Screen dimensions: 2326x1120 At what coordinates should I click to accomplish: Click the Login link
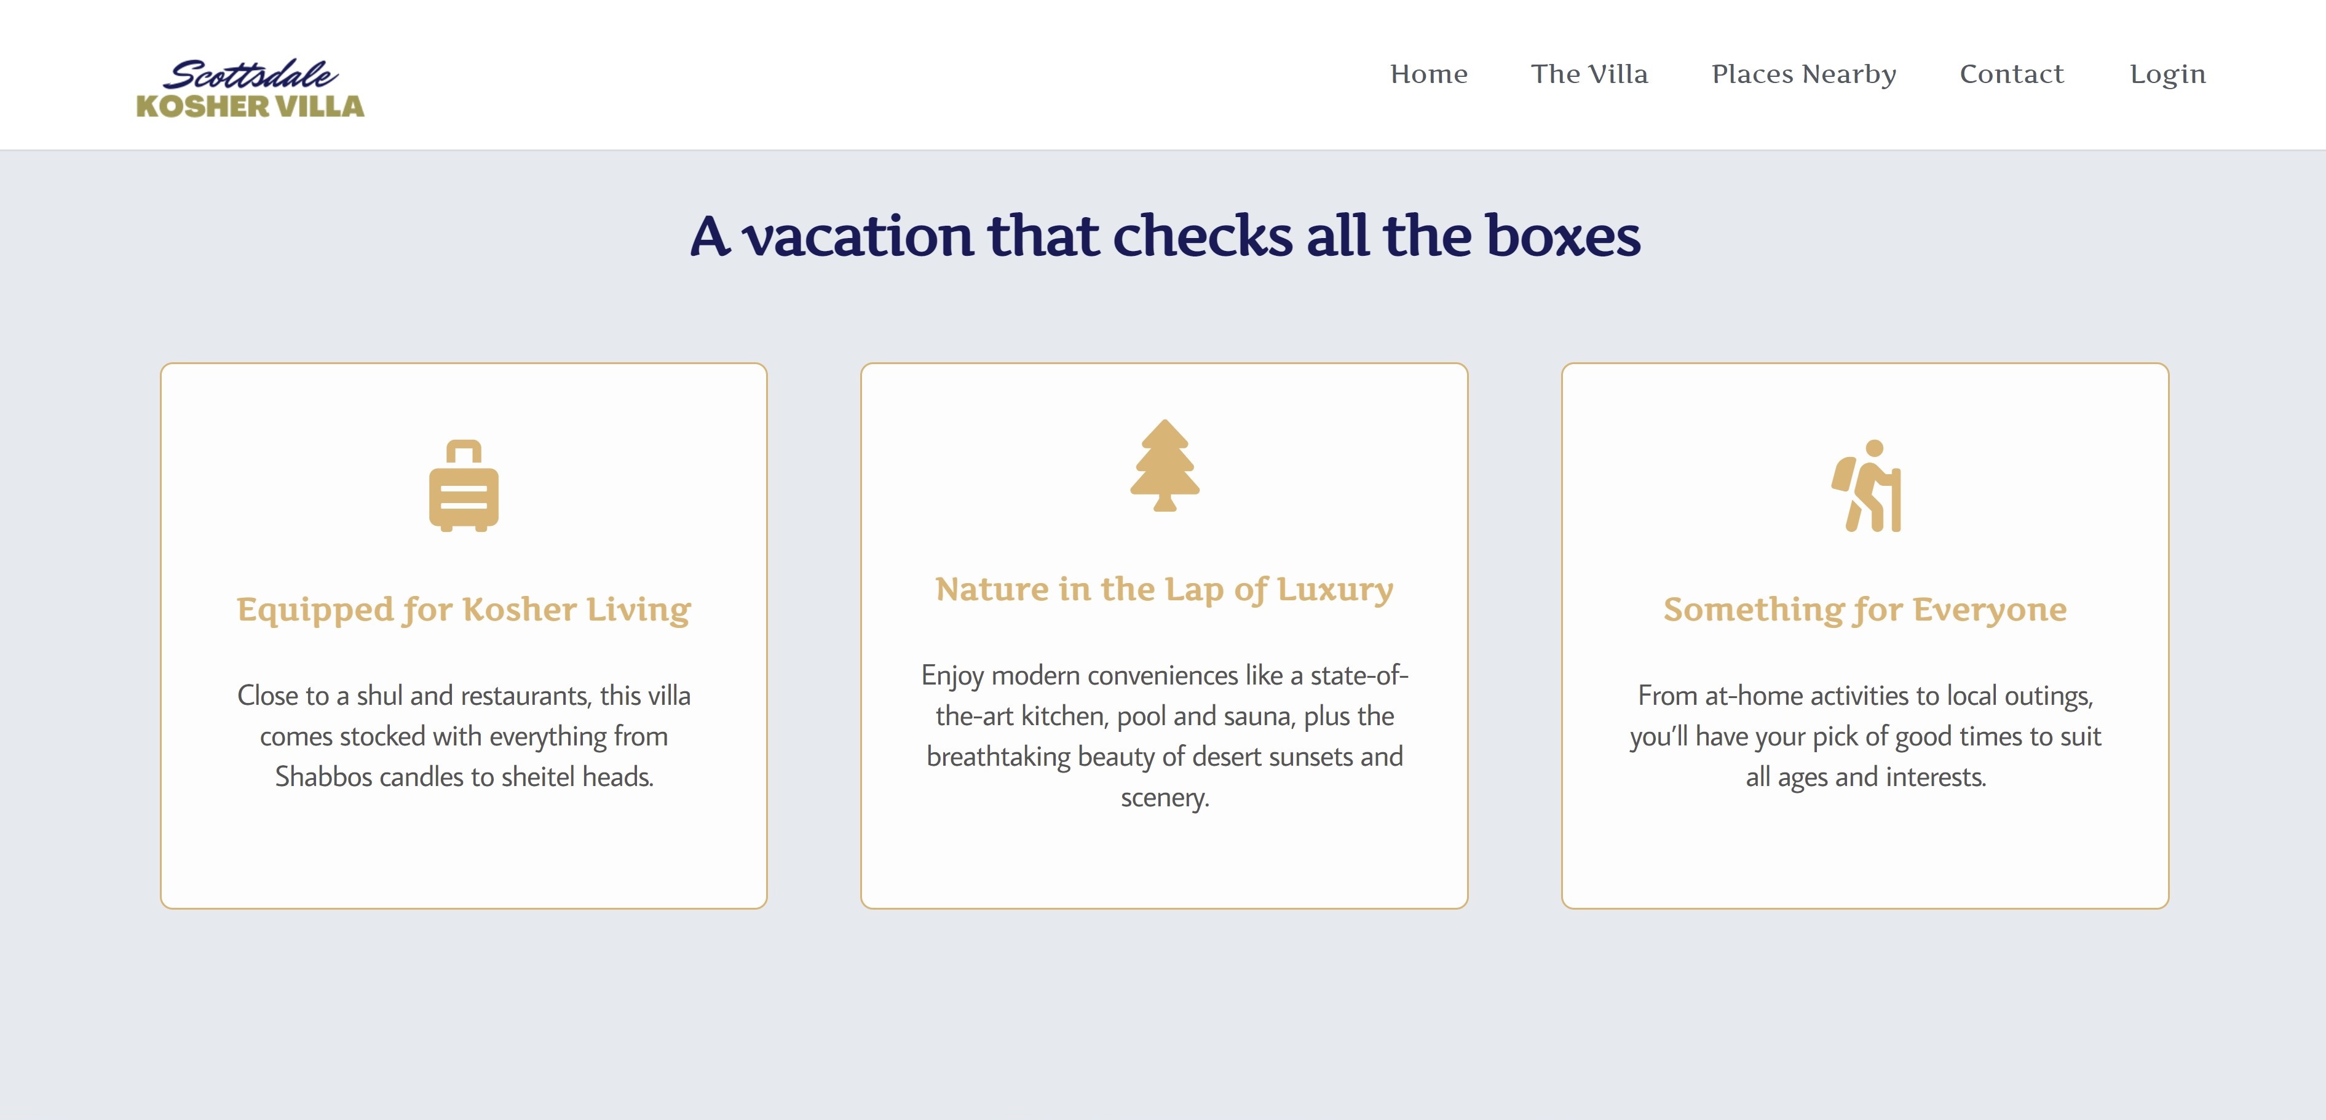2167,74
